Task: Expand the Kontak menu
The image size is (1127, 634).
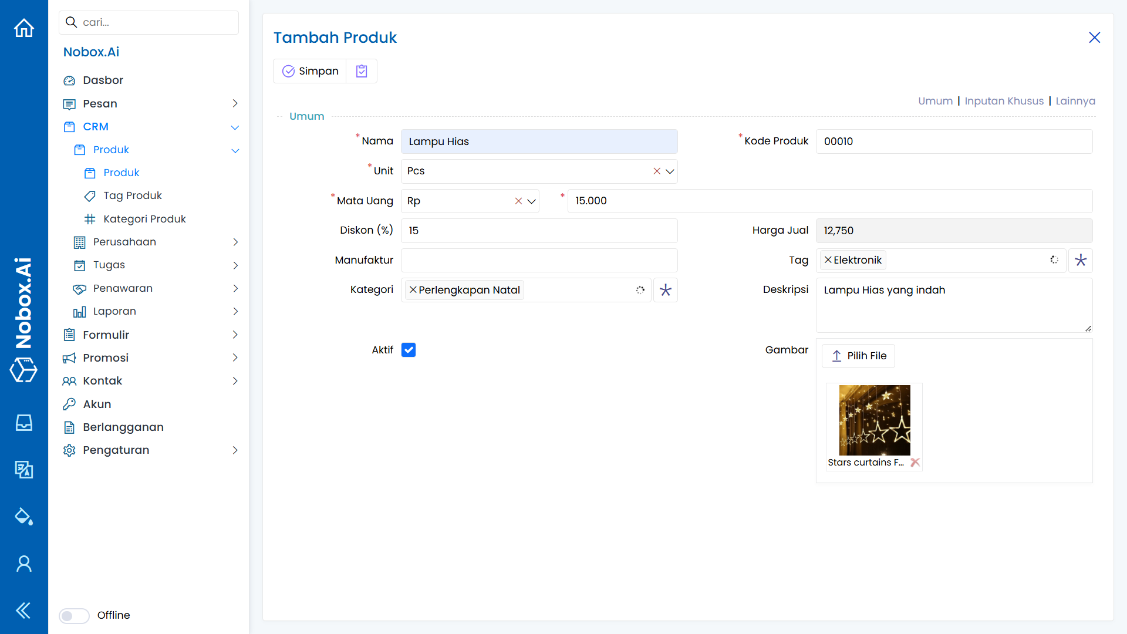Action: click(235, 381)
